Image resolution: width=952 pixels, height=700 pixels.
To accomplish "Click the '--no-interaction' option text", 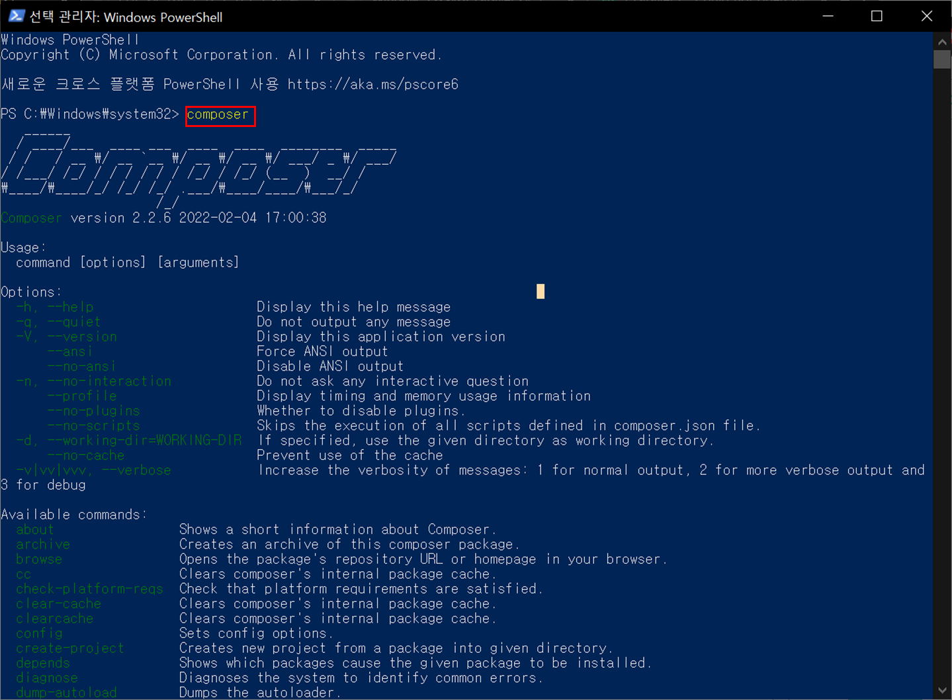I will pos(109,381).
